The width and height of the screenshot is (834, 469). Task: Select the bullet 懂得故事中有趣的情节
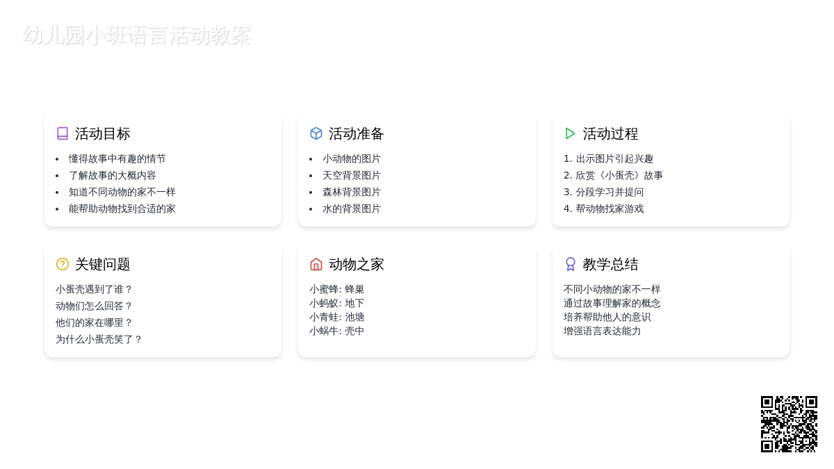pyautogui.click(x=117, y=158)
